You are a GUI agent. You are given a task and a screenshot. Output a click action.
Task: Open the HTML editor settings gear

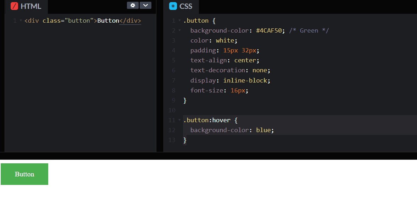pos(133,5)
